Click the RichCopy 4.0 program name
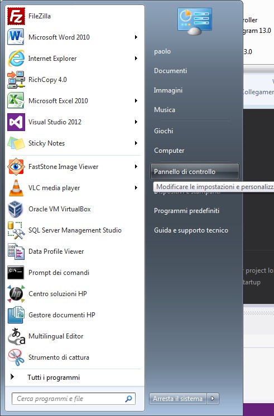The image size is (274, 416). point(47,80)
